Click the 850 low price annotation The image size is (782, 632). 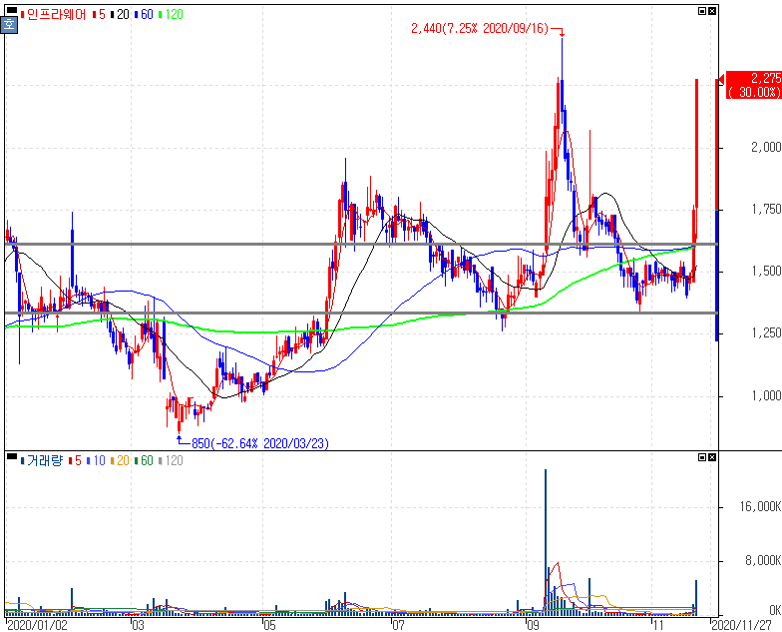click(260, 443)
